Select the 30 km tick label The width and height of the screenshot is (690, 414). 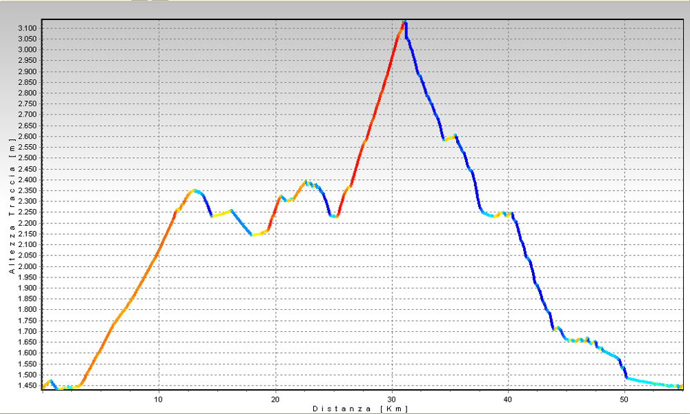click(392, 400)
